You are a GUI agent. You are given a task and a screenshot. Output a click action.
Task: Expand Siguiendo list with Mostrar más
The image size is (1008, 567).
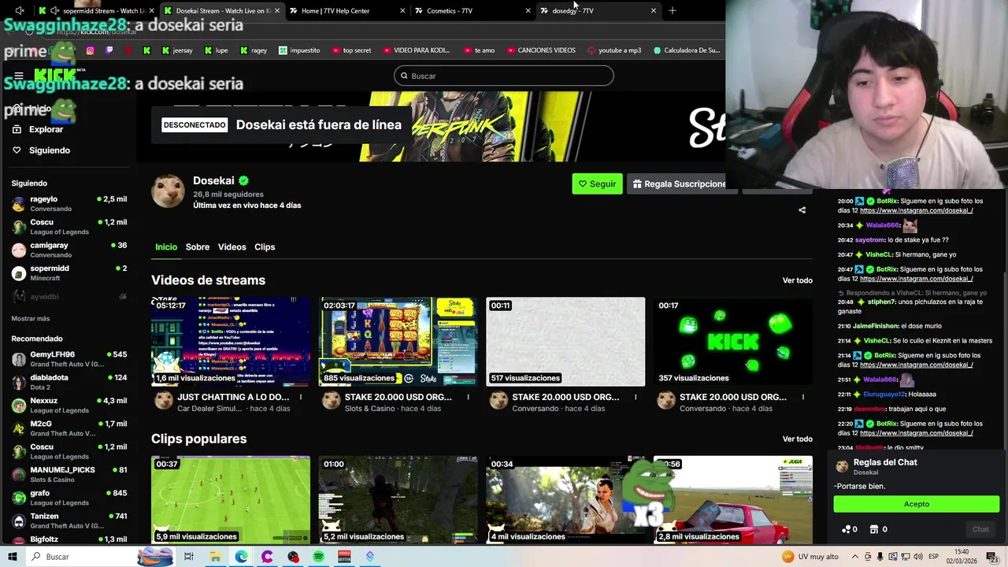31,318
